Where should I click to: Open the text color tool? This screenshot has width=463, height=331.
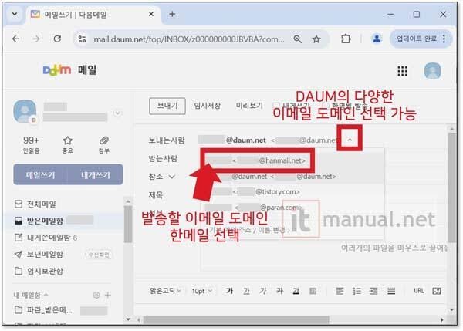296,291
